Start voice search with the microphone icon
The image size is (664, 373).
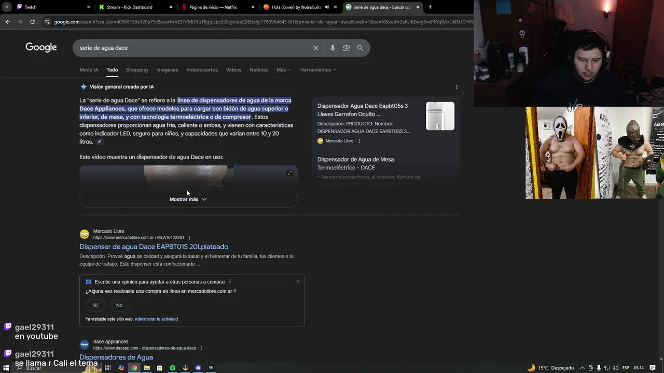333,48
